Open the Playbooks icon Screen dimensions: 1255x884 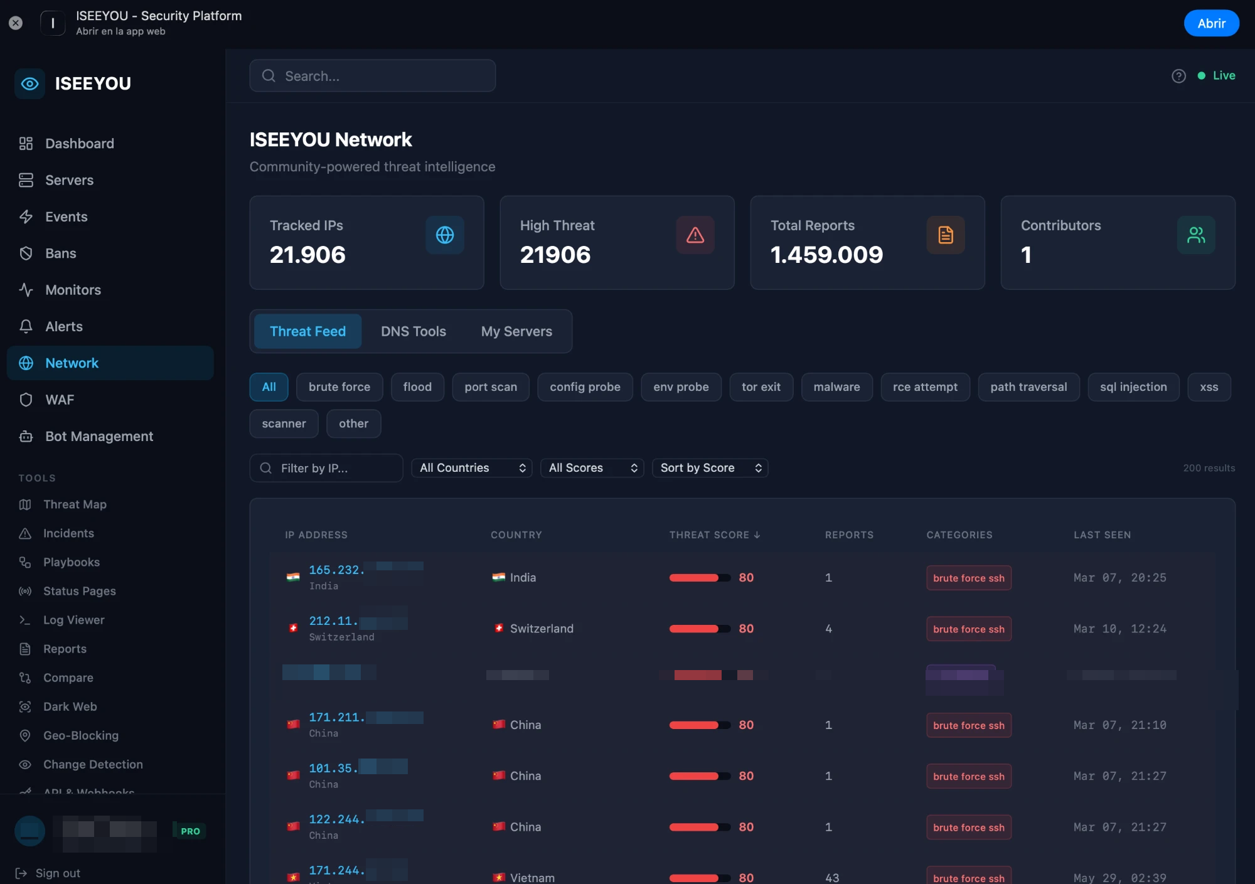click(x=25, y=562)
